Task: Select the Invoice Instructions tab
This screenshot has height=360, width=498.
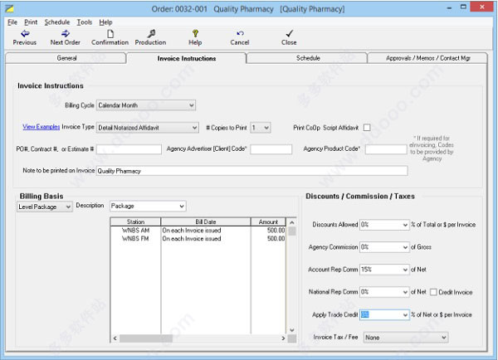Action: point(187,58)
